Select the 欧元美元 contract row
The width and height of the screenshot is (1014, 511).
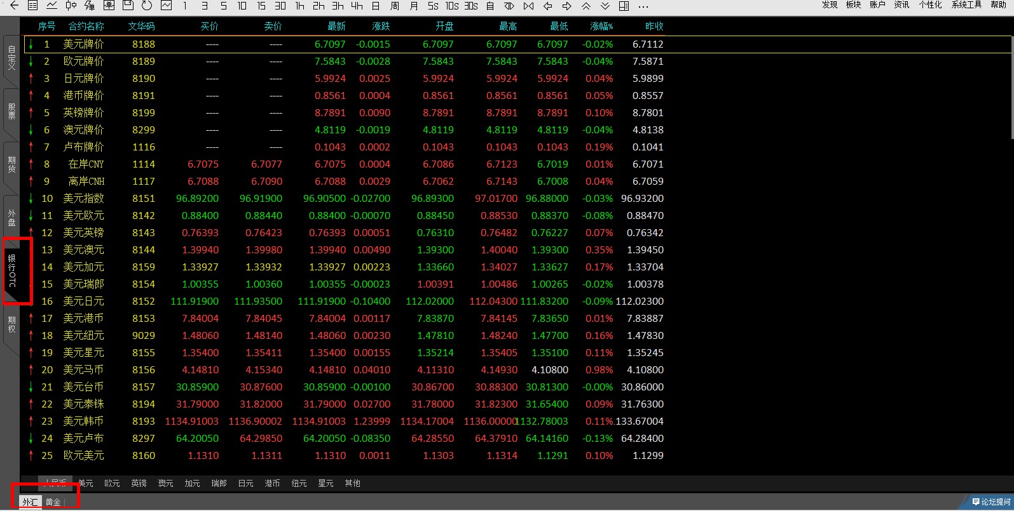click(x=517, y=456)
